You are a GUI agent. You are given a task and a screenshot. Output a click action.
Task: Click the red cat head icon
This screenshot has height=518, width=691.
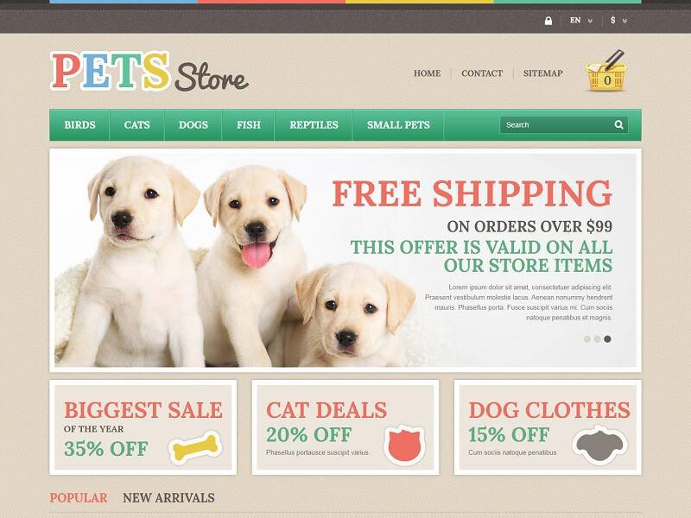coord(404,445)
